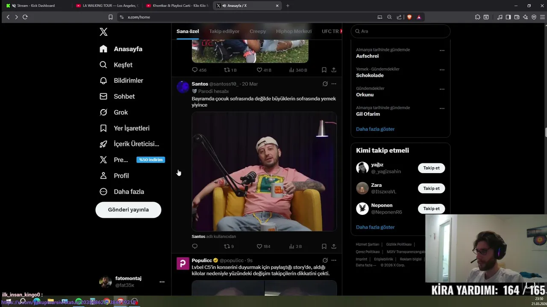
Task: Open options for Orkunu trend
Action: click(442, 89)
